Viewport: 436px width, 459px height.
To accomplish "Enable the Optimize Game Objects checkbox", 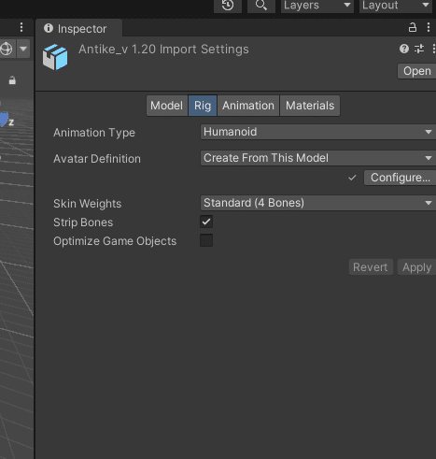I will click(x=206, y=240).
